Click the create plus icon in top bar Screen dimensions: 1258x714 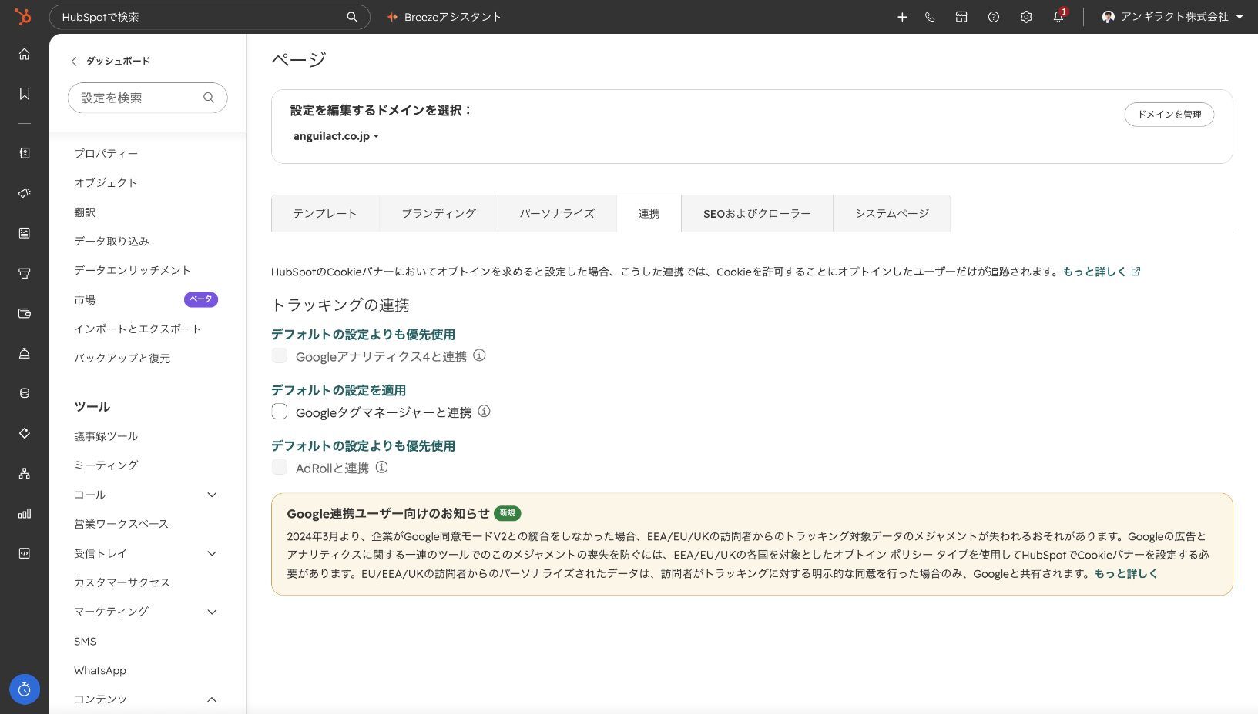902,17
